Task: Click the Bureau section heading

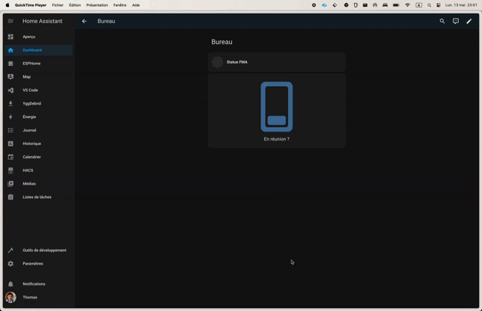Action: coord(222,42)
